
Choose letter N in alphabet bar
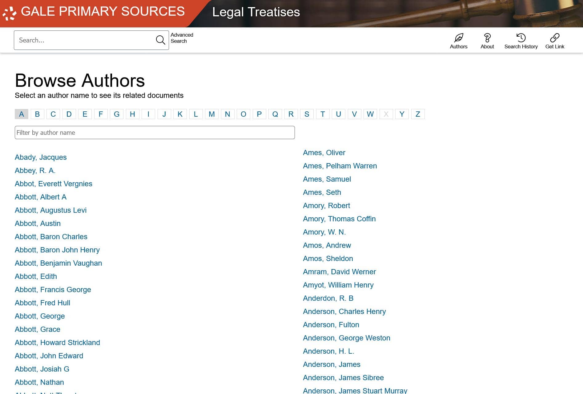pos(227,114)
